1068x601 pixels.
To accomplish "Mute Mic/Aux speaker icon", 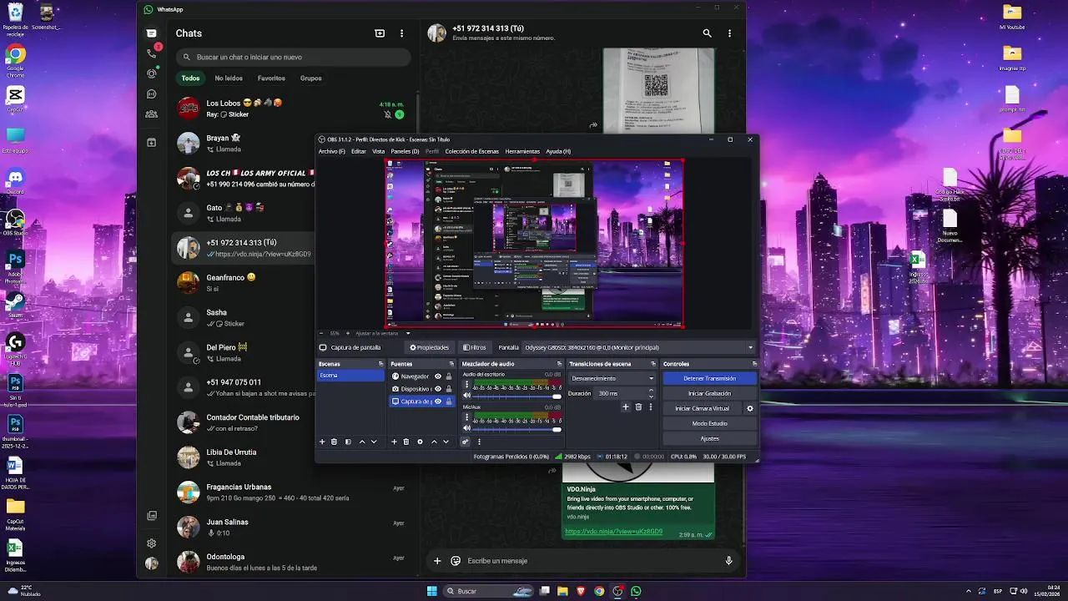I will (467, 428).
